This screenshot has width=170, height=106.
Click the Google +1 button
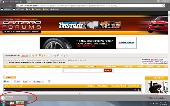(x=26, y=81)
